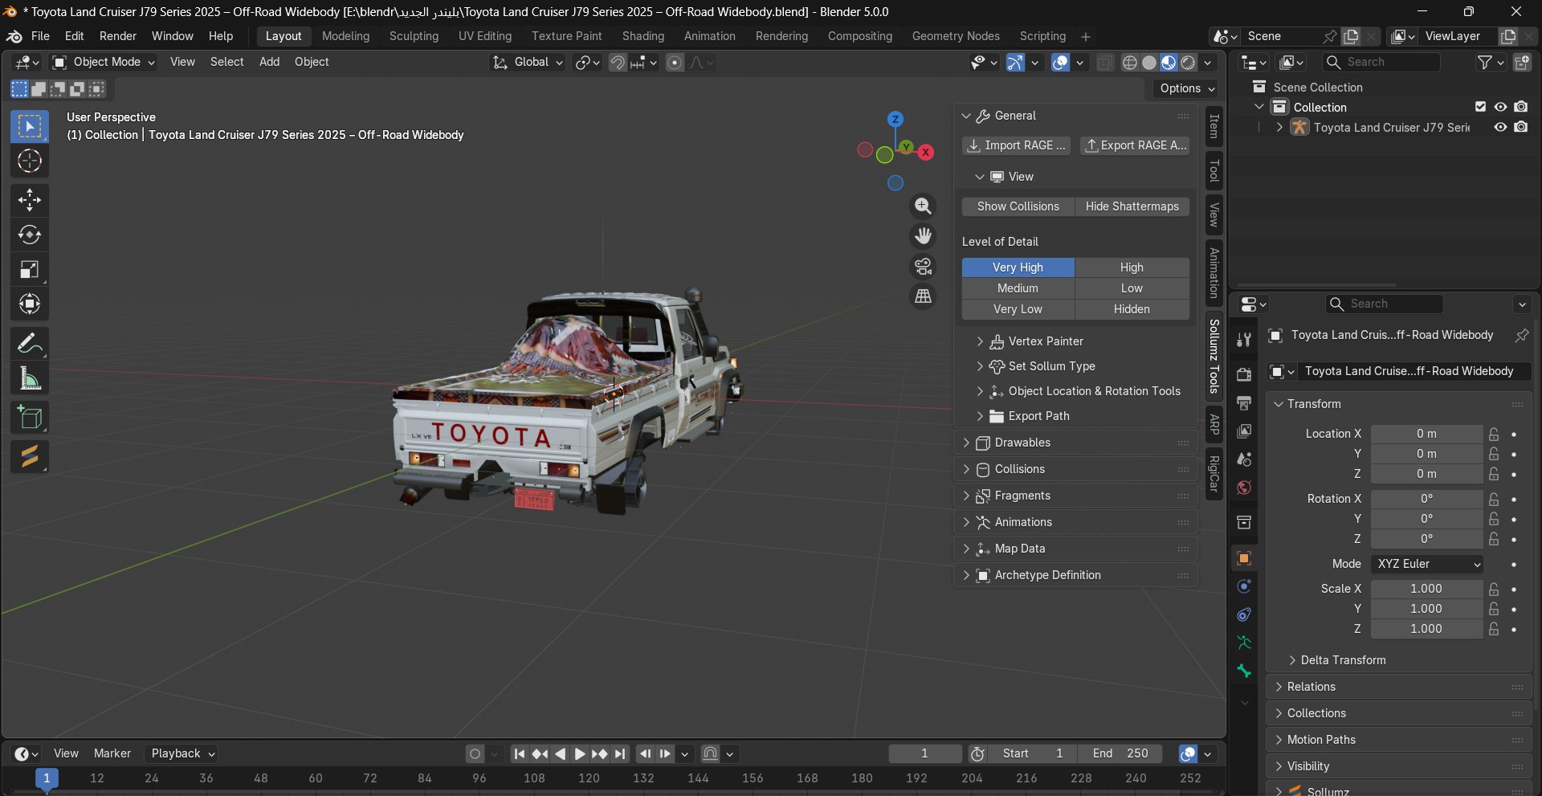The width and height of the screenshot is (1542, 796).
Task: Open the Output properties tab icon
Action: point(1244,403)
